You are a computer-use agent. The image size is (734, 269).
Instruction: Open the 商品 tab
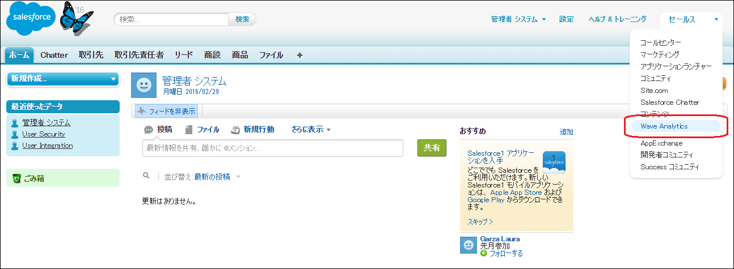point(240,55)
